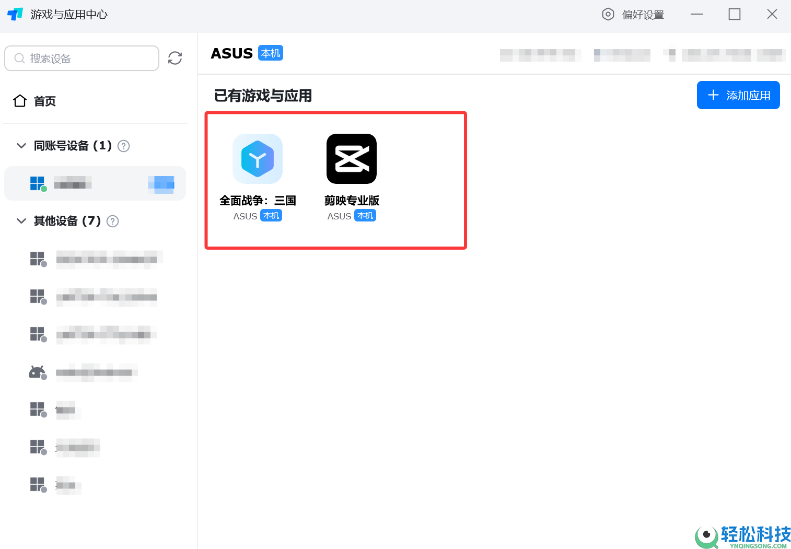Focus the 搜索设备 search field
The height and width of the screenshot is (549, 791).
point(82,58)
